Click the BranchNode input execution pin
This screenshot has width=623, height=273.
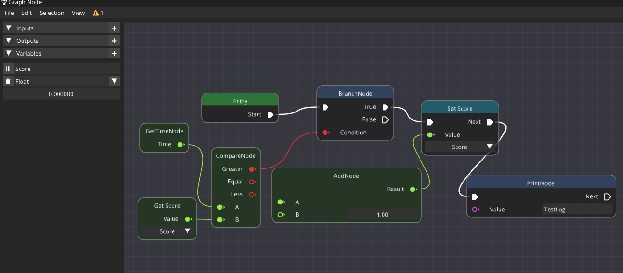[x=326, y=107]
